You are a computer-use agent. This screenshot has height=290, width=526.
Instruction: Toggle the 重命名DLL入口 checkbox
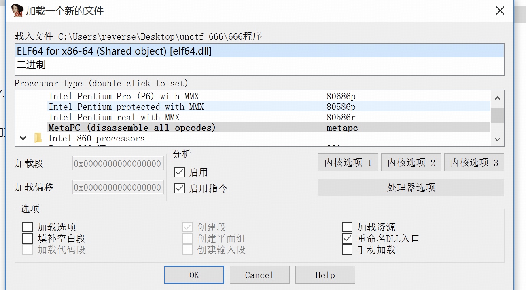point(347,239)
